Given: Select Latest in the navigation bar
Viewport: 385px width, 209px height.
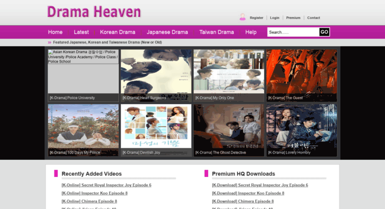Looking at the screenshot, I should pos(81,32).
